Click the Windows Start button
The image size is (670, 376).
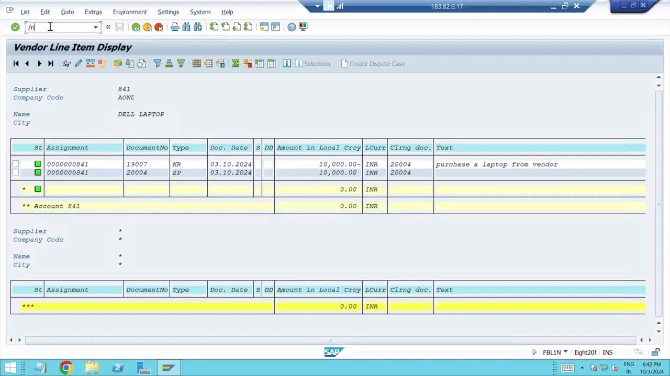10,368
